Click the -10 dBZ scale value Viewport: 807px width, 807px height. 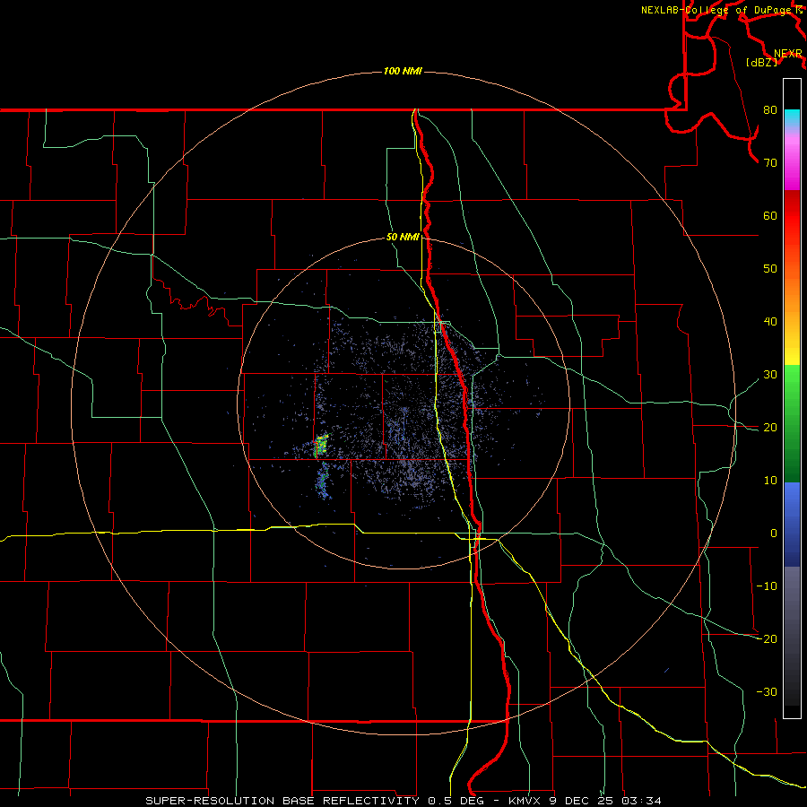click(x=767, y=586)
